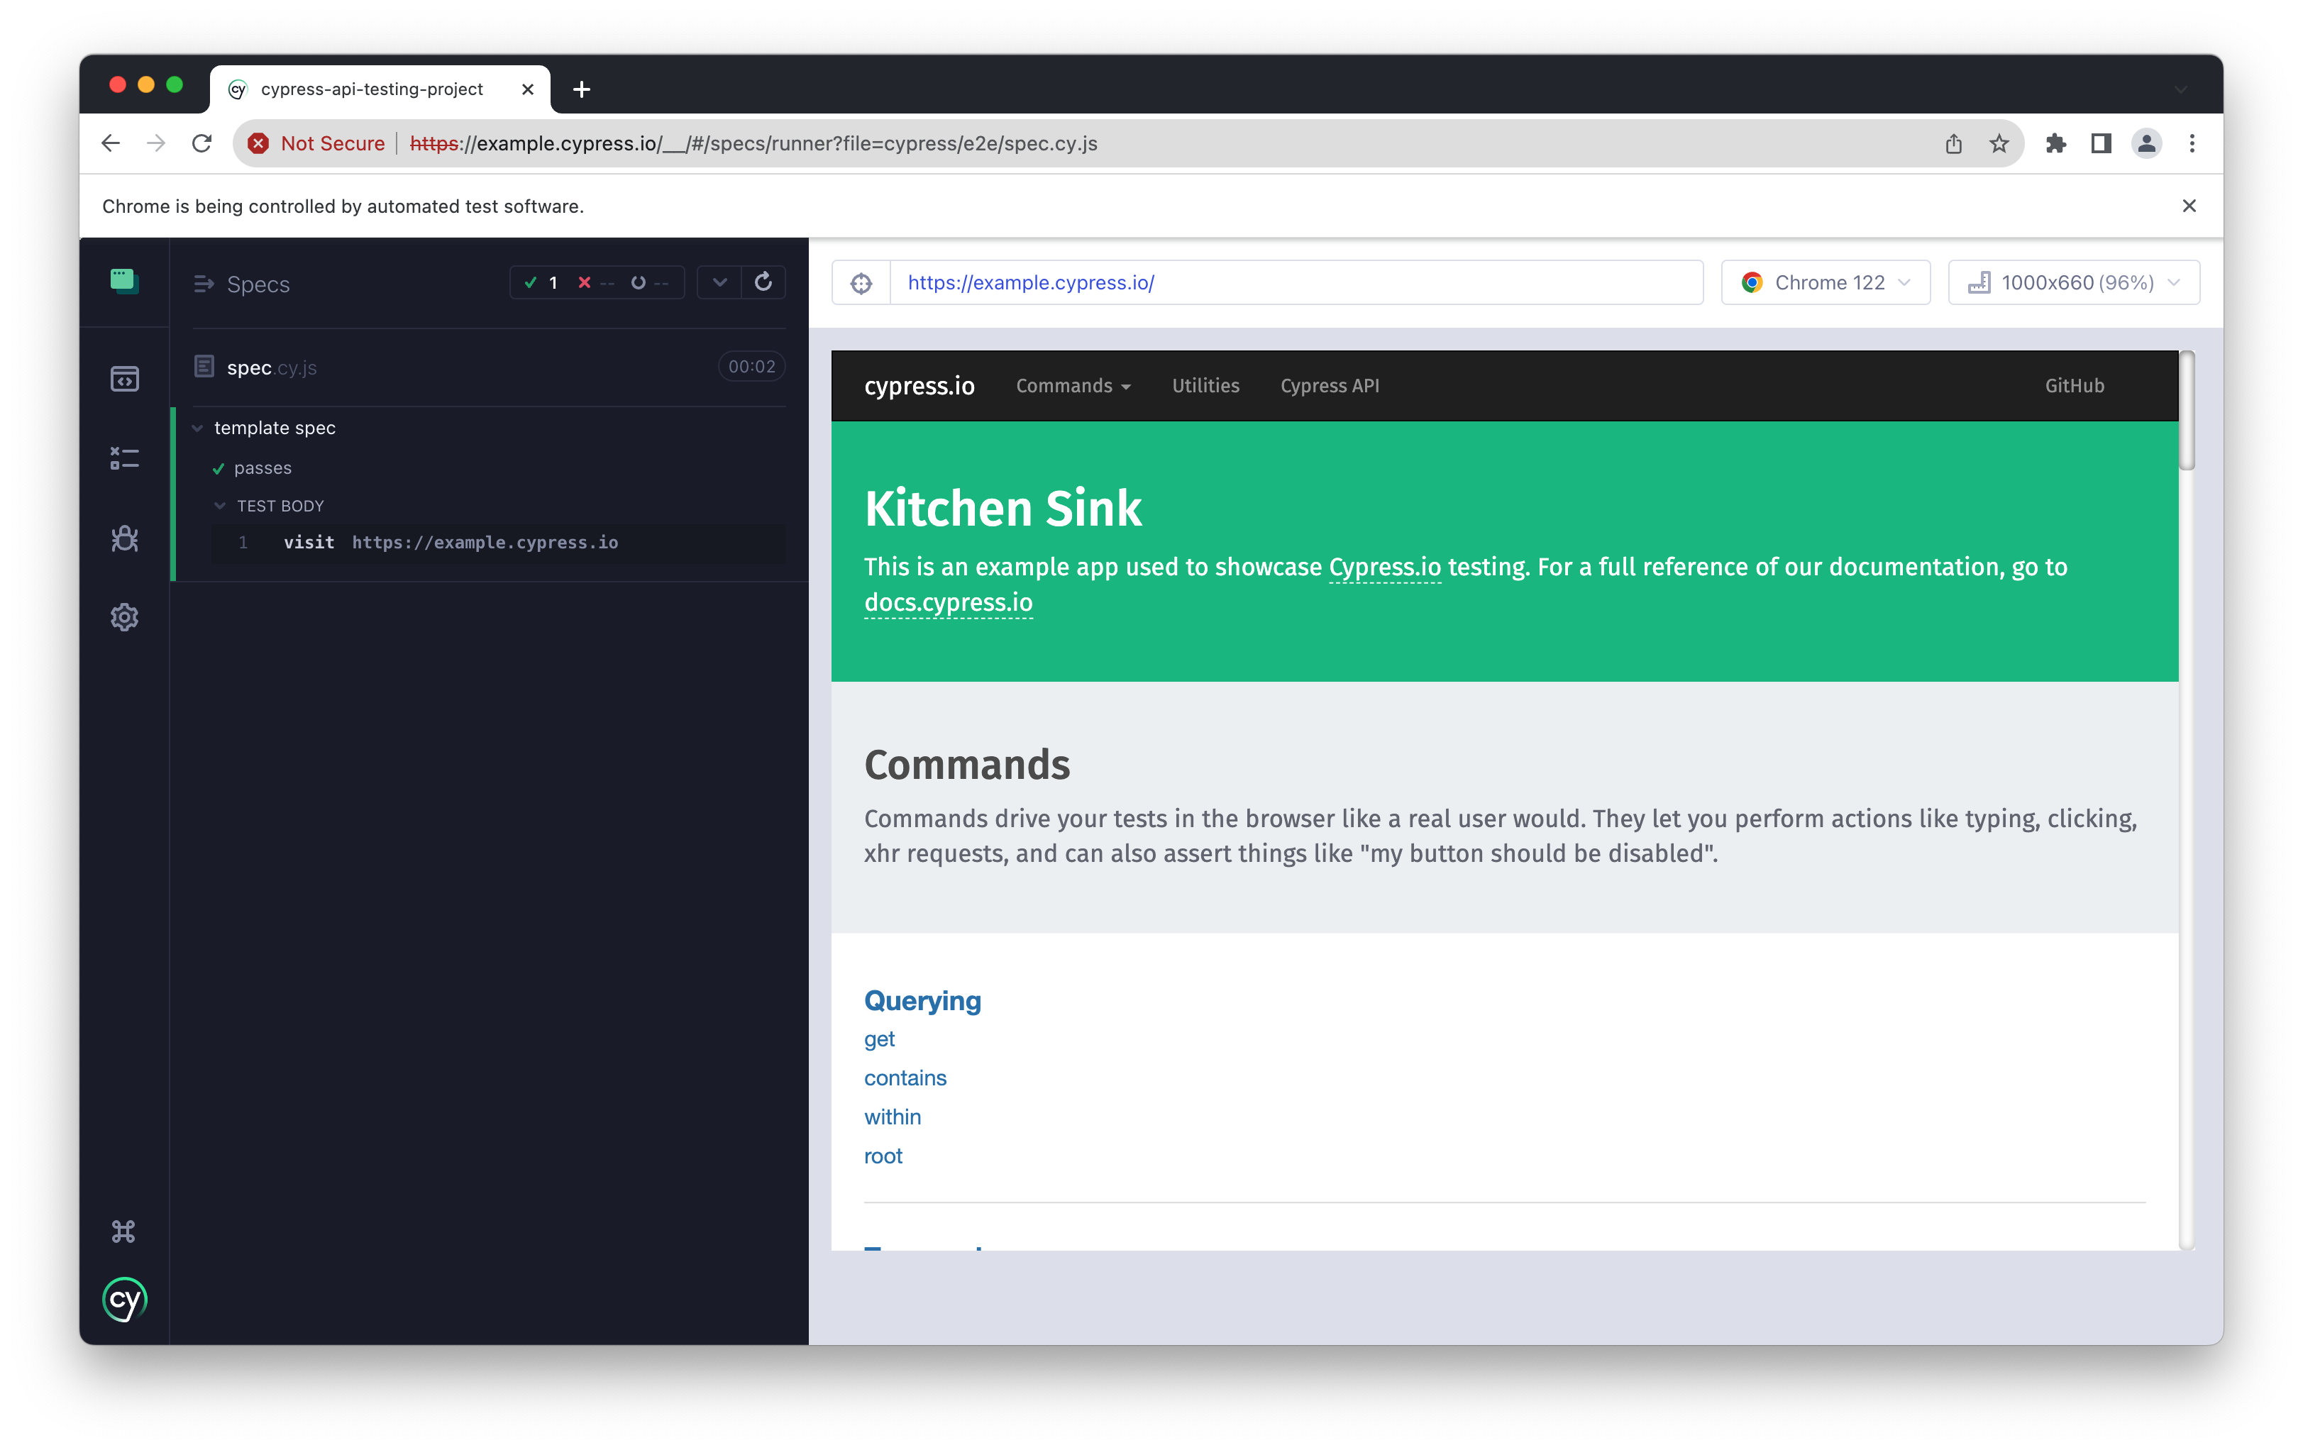Open Cypress Settings via the gear icon
This screenshot has height=1450, width=2303.
(x=126, y=617)
